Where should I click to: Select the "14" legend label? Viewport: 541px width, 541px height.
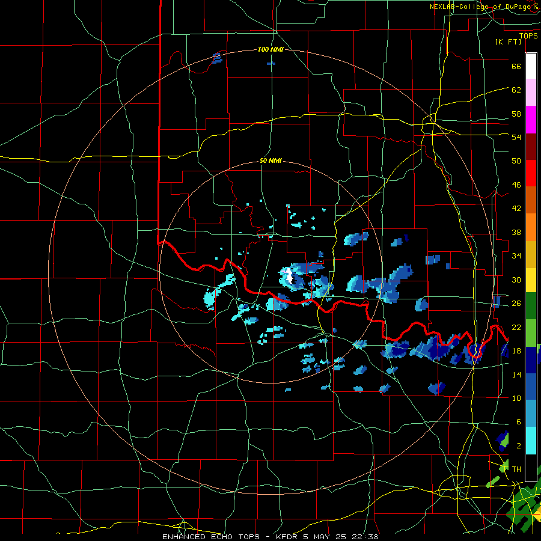pyautogui.click(x=516, y=374)
